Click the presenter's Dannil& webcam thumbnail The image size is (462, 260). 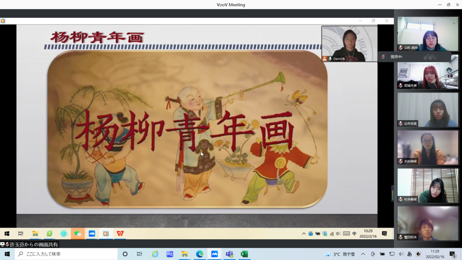pos(350,44)
